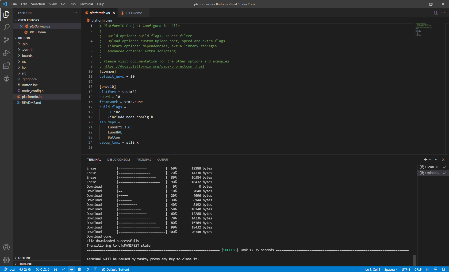The image size is (449, 272).
Task: Open the Source Control view
Action: [x=6, y=40]
